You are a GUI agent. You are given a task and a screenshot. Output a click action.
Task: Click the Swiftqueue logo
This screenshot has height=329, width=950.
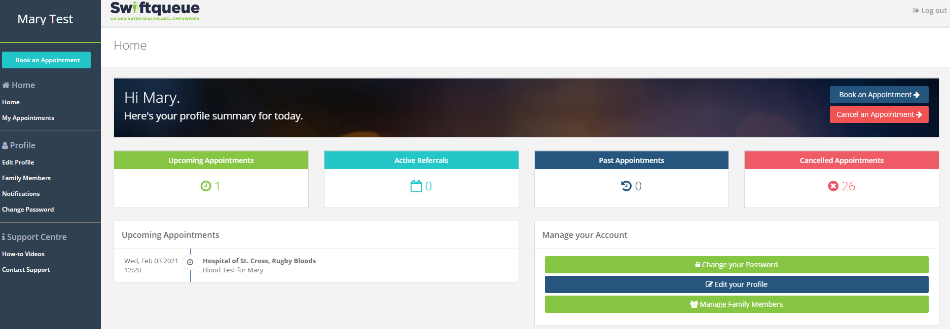tap(155, 11)
